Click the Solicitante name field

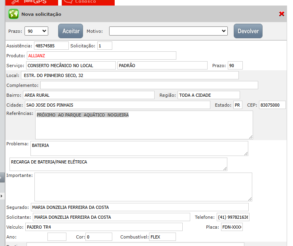[x=112, y=217]
